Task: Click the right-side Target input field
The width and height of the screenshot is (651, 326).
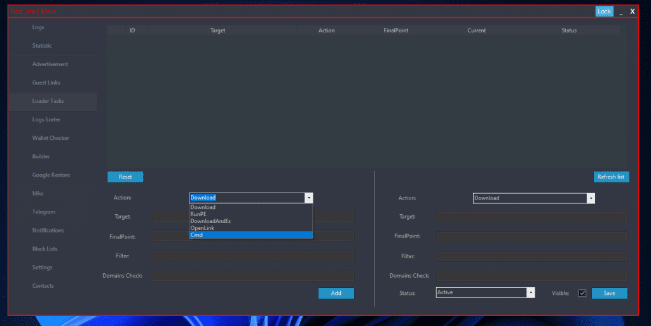Action: (531, 217)
